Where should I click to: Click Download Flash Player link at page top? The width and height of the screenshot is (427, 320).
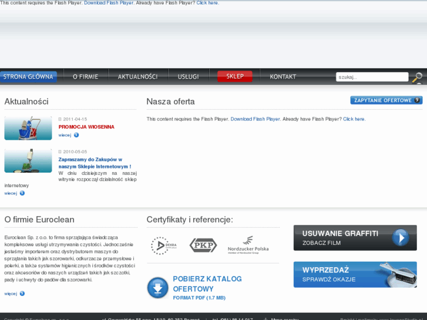coord(109,3)
